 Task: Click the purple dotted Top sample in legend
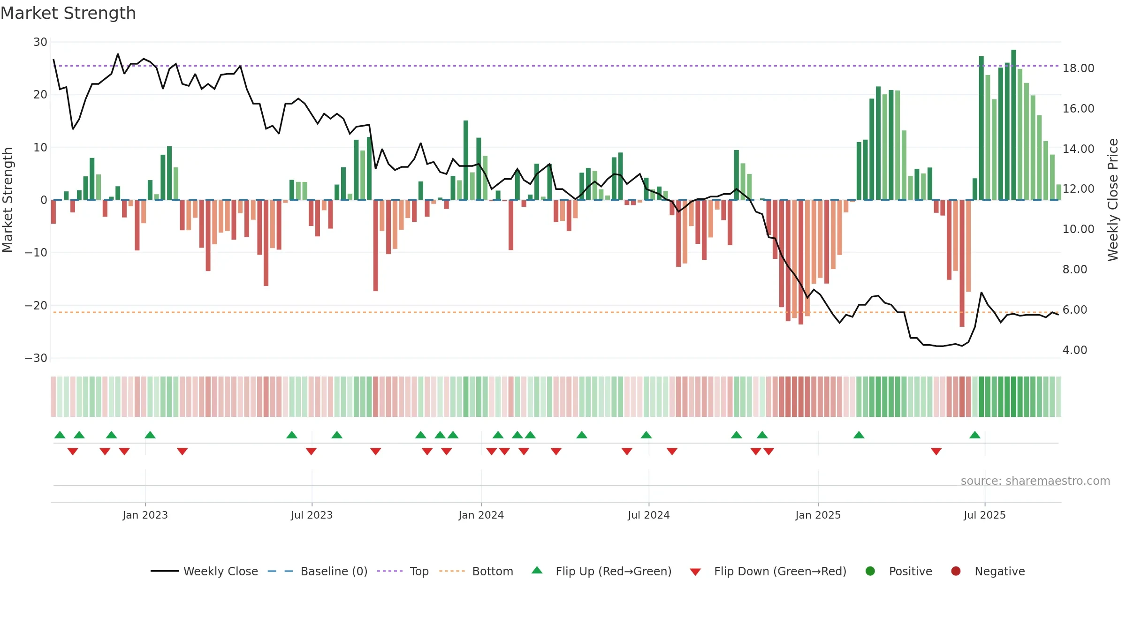tap(390, 571)
